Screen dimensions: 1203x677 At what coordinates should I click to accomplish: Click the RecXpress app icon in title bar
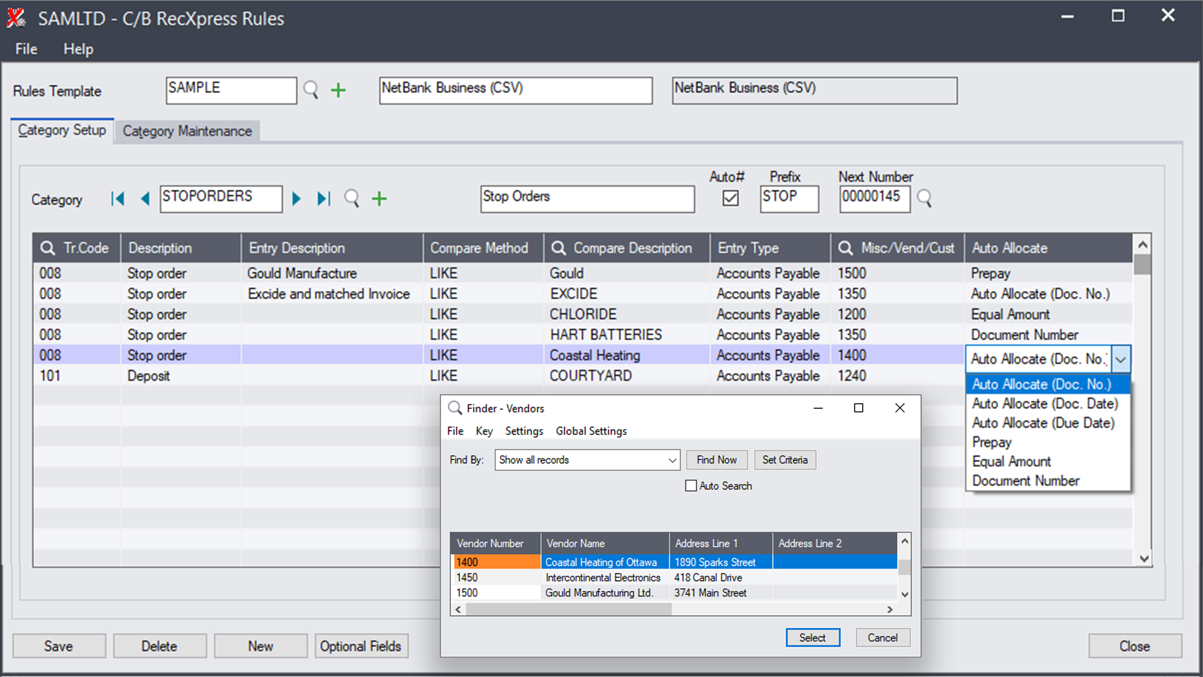[x=16, y=18]
